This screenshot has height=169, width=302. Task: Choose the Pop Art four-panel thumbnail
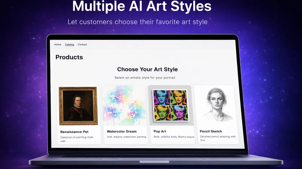click(171, 106)
